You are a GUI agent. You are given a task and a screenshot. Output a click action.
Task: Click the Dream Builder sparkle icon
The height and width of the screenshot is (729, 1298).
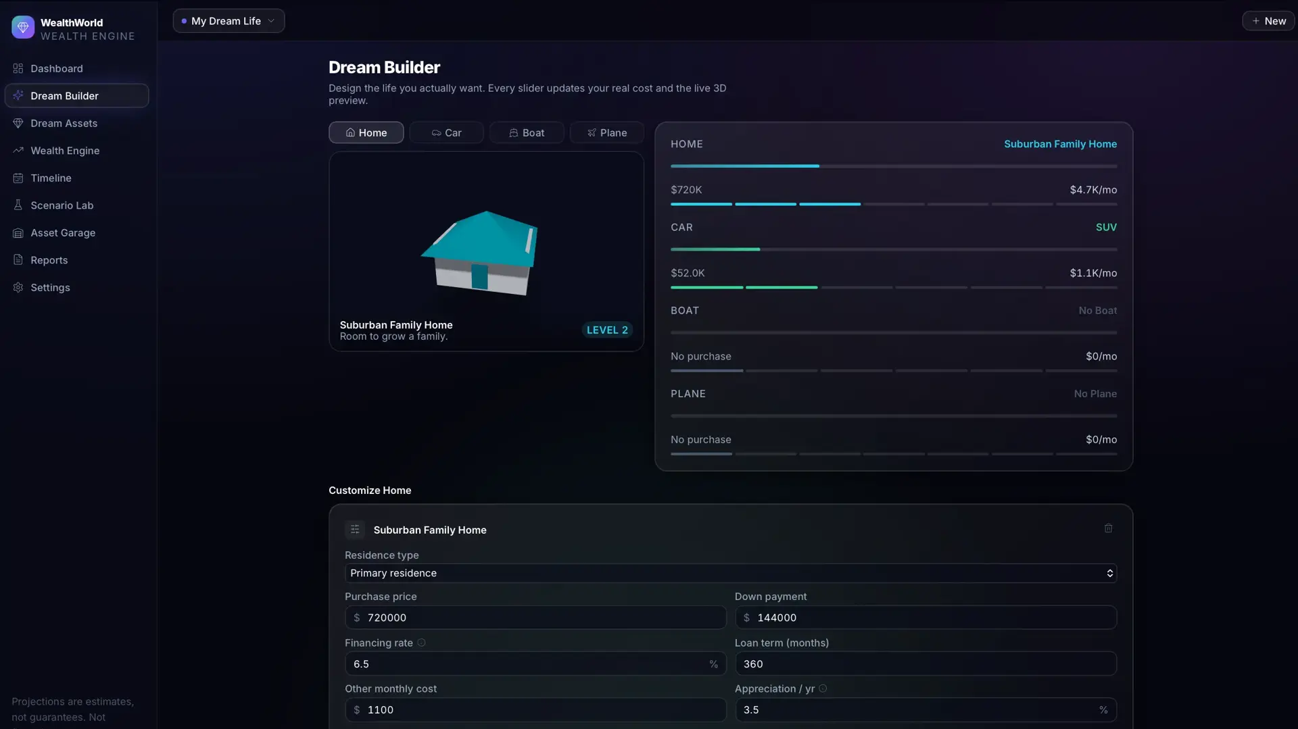pos(18,95)
